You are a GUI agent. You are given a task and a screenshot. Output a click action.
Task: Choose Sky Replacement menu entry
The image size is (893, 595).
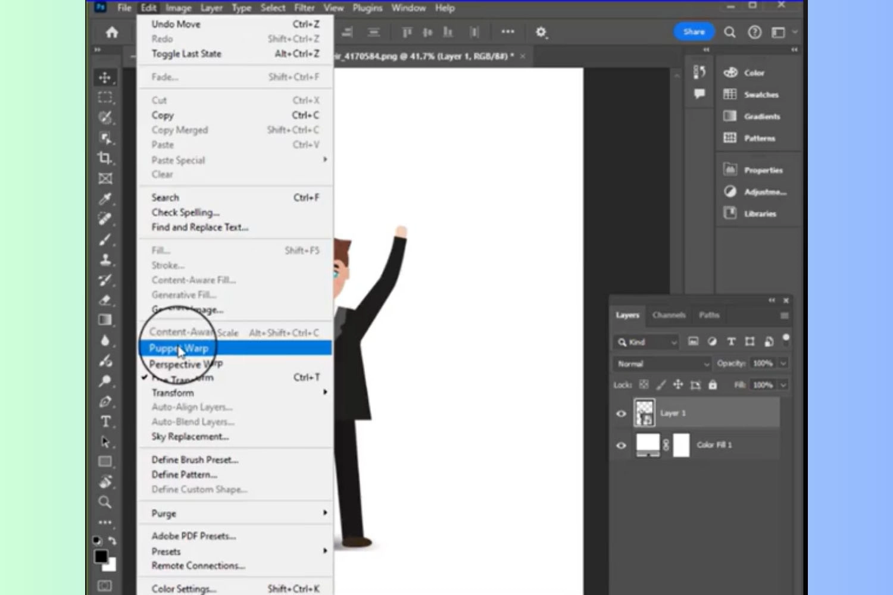(236, 437)
